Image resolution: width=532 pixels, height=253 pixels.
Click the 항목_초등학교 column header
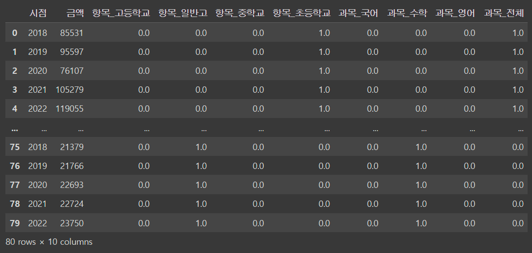click(x=302, y=13)
